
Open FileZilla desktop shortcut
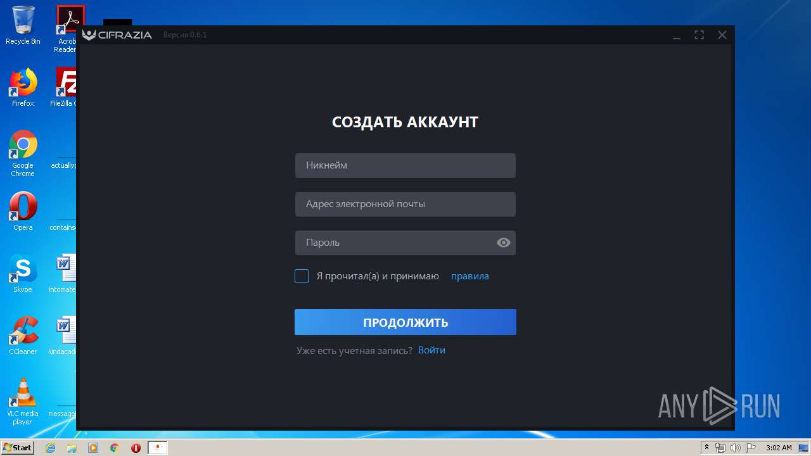pyautogui.click(x=65, y=87)
